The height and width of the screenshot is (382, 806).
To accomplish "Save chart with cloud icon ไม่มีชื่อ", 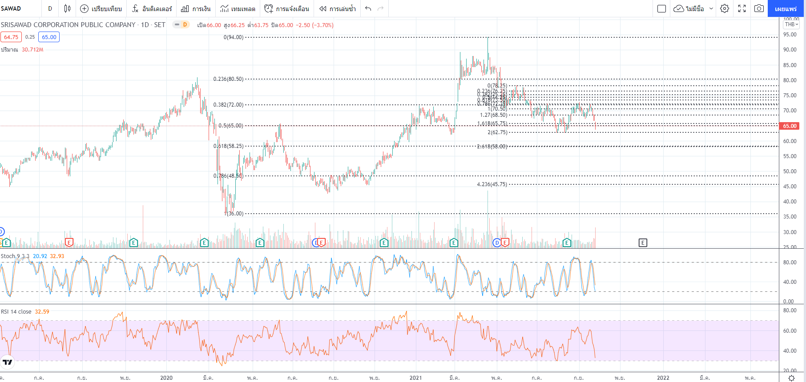I will (689, 8).
